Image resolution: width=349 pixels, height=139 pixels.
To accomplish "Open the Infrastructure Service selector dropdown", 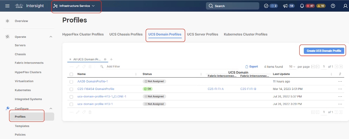I will 74,6.
